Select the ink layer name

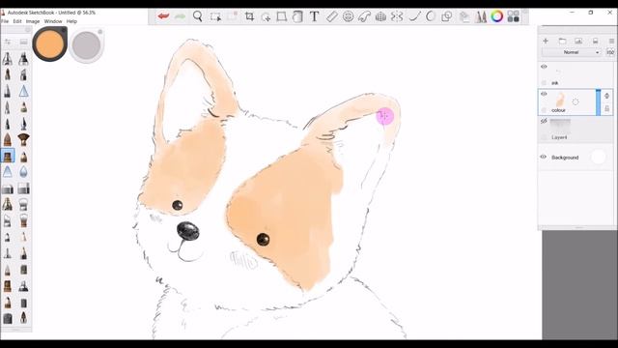coord(555,83)
